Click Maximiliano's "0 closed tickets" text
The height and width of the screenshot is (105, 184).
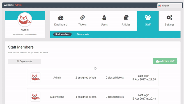115,97
